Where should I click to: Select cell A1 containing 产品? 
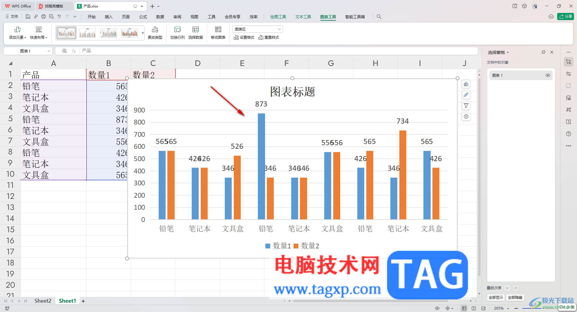click(x=53, y=75)
